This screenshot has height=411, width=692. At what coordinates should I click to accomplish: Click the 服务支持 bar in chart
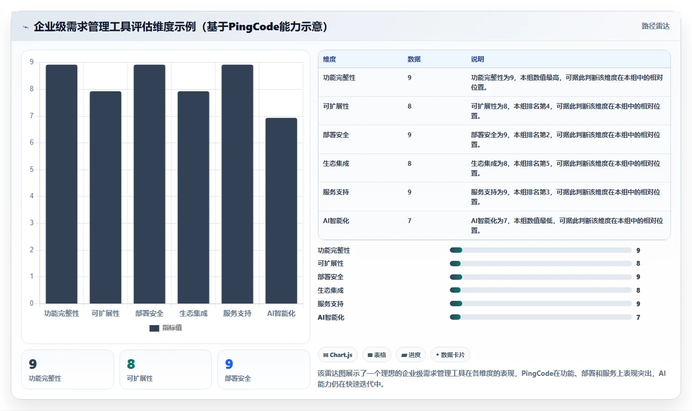point(237,184)
